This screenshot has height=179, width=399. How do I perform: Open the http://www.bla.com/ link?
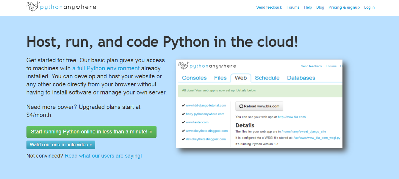(292, 117)
